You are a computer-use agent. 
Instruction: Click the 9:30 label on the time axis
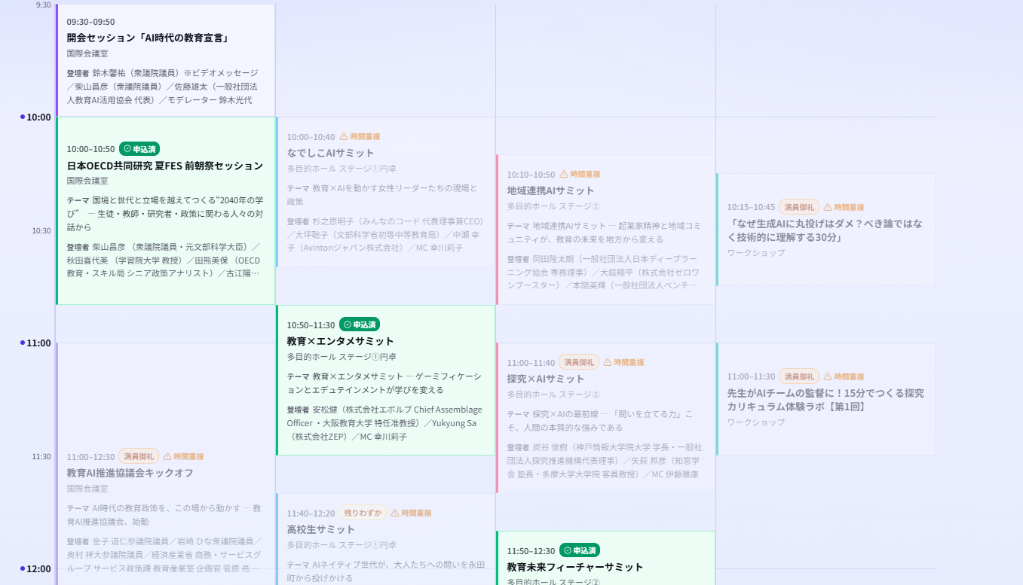tap(44, 5)
